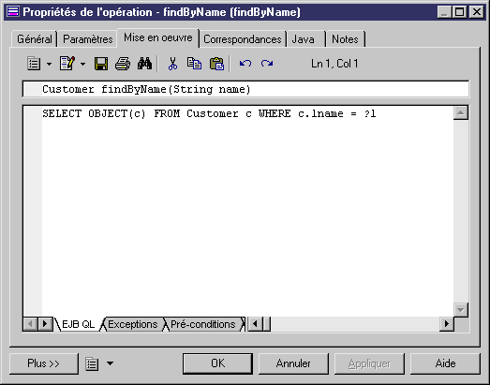Image resolution: width=490 pixels, height=385 pixels.
Task: Click the Print icon in toolbar
Action: 123,64
